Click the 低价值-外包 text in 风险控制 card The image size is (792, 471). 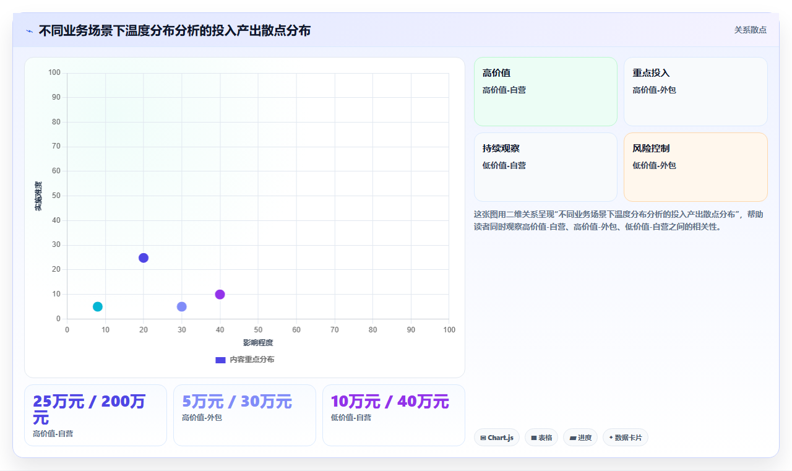click(654, 165)
